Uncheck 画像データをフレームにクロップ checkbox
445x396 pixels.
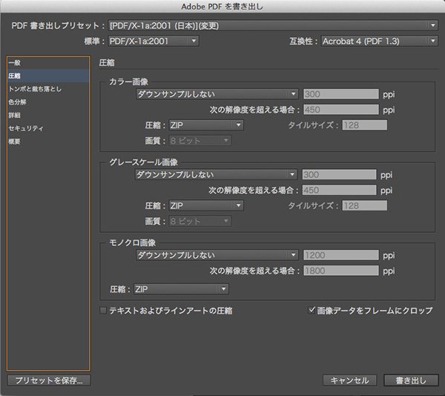click(311, 310)
